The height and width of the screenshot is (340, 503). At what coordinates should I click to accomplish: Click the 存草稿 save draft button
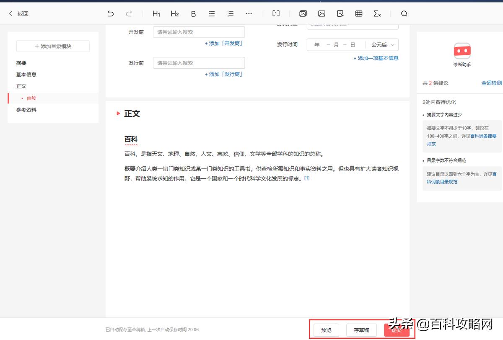pyautogui.click(x=361, y=330)
